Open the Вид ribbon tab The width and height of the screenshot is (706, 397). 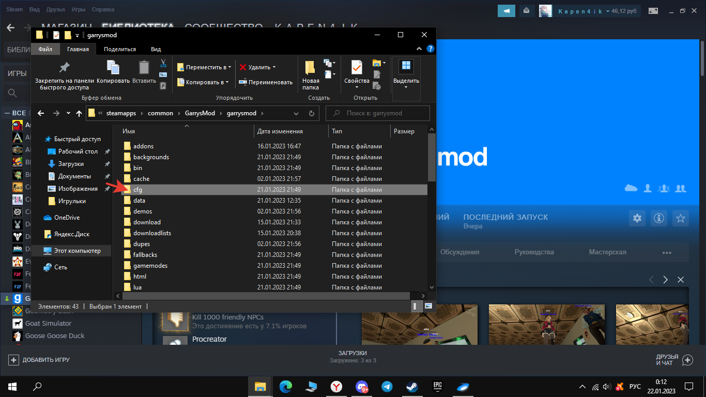tap(156, 49)
